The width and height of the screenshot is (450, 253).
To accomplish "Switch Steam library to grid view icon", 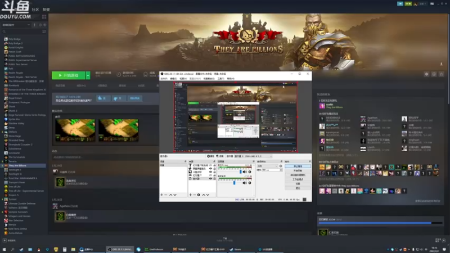I will [44, 17].
